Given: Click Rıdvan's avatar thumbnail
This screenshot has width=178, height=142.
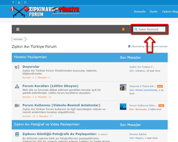Looking at the screenshot, I should (123, 87).
